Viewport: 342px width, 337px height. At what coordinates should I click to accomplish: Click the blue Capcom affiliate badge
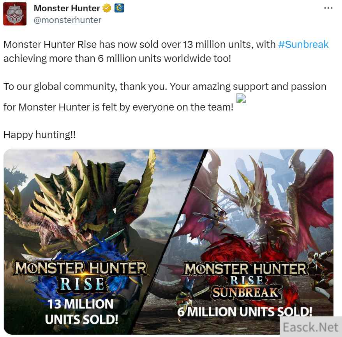119,8
